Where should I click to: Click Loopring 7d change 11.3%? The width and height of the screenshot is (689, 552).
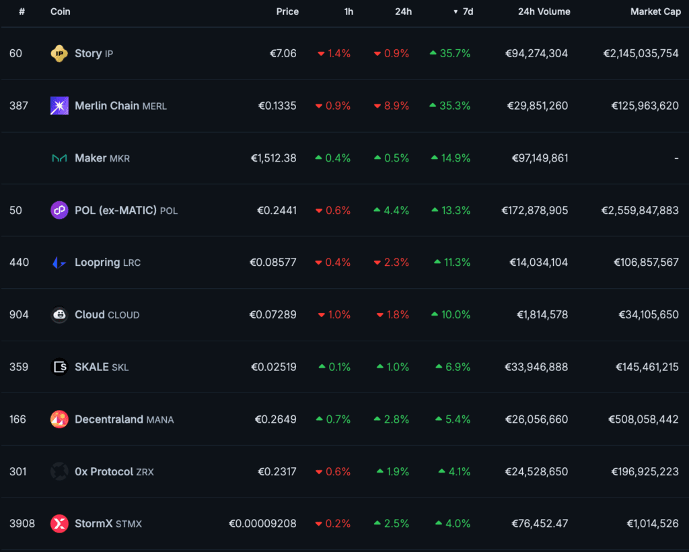(x=452, y=263)
